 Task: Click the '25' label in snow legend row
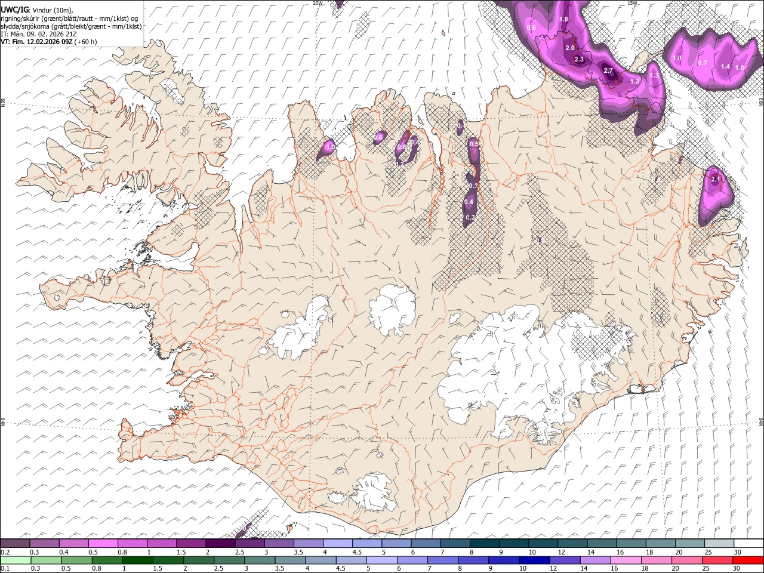[708, 552]
